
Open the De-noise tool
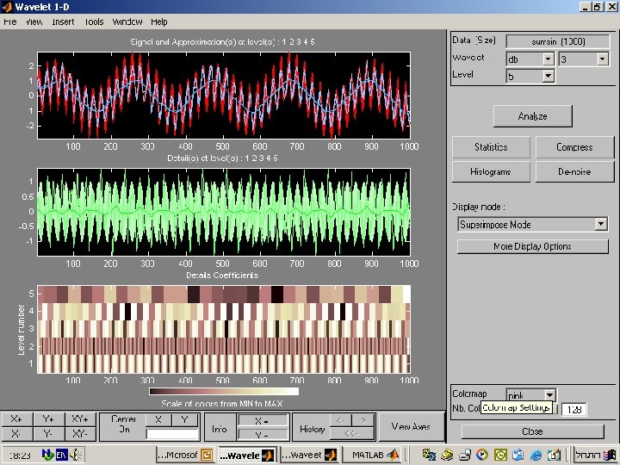click(x=574, y=171)
